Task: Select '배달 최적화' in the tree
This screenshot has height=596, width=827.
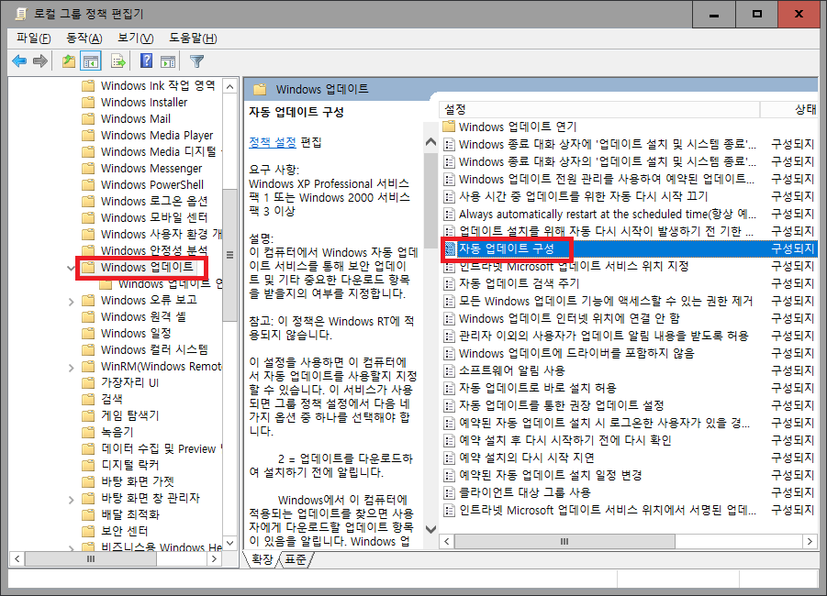Action: pyautogui.click(x=129, y=514)
